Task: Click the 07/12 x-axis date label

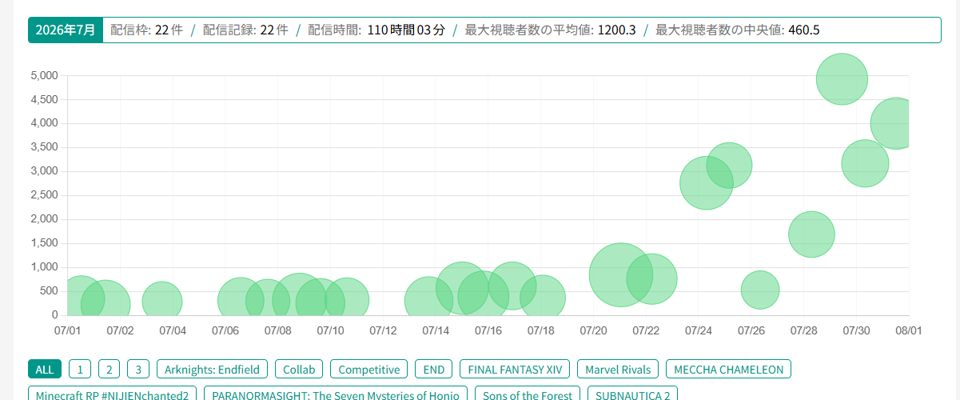Action: pos(383,330)
